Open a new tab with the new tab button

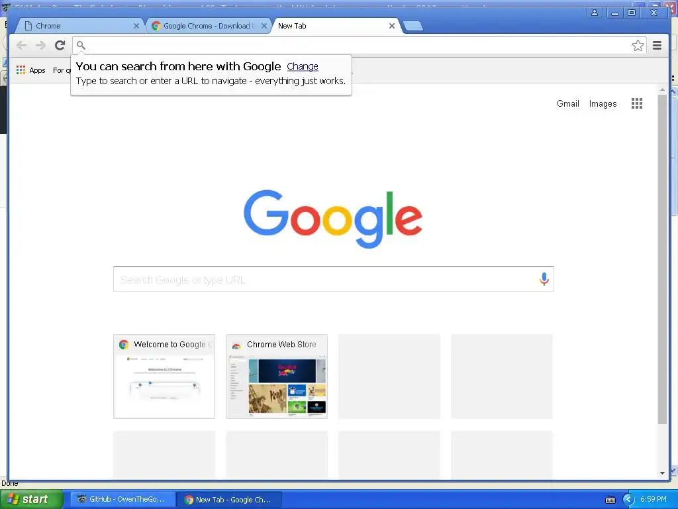(413, 27)
